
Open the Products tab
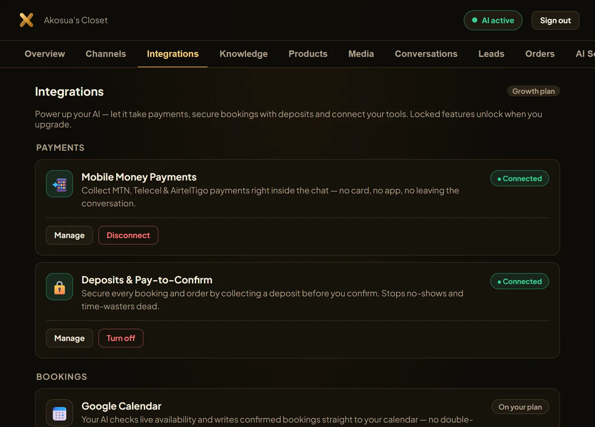pyautogui.click(x=308, y=54)
